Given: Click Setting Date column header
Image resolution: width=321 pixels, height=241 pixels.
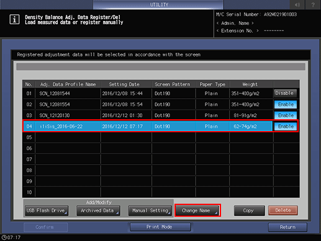Looking at the screenshot, I should coord(124,84).
